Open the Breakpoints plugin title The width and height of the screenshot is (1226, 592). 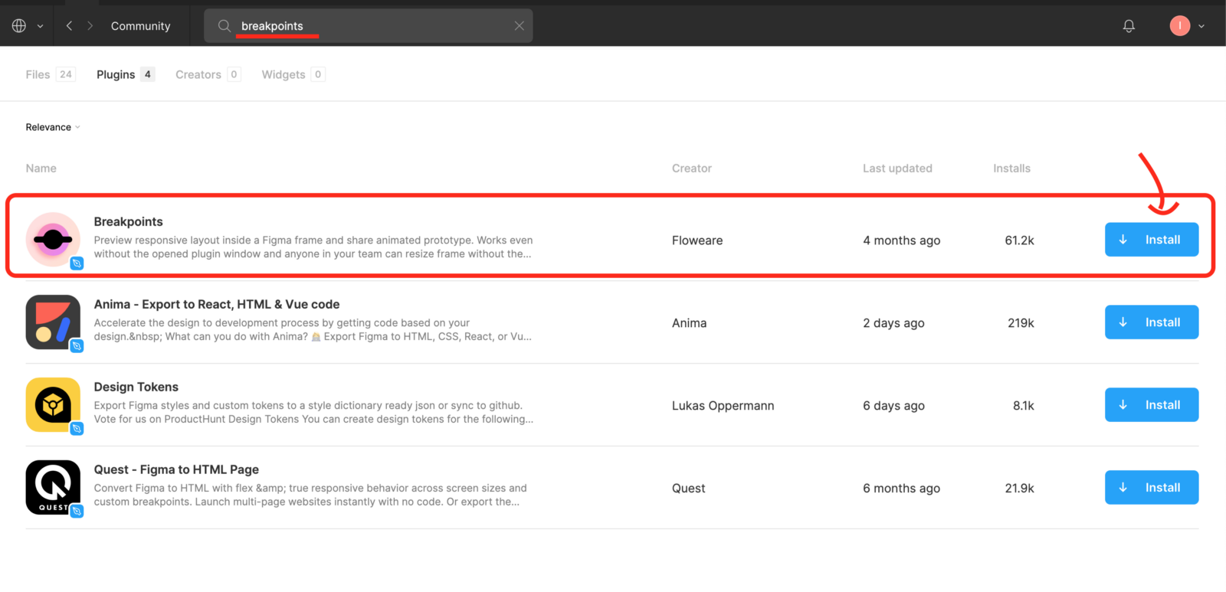(129, 221)
